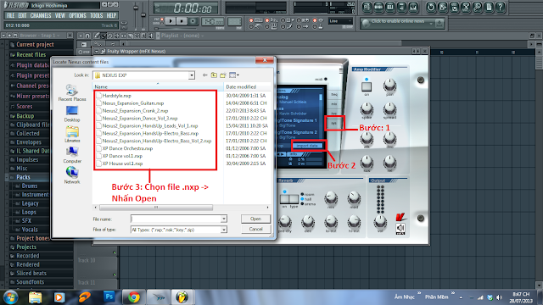543x305 pixels.
Task: Toggle the pattern/song mode switch
Action: [162, 20]
